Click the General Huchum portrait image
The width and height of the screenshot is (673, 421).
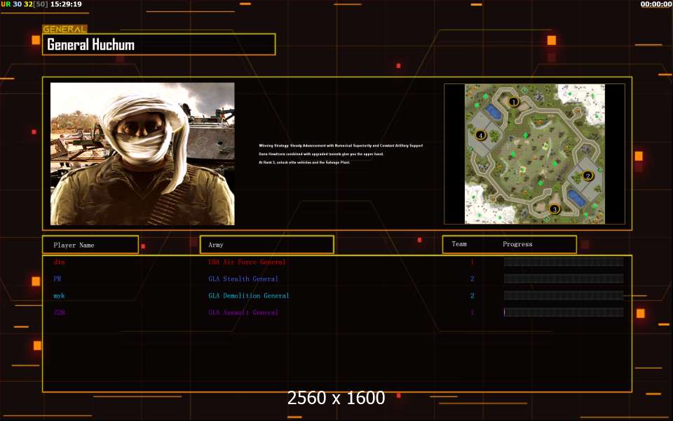(142, 154)
